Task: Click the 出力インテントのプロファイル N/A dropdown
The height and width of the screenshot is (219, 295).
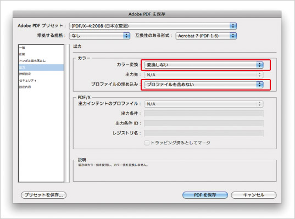Action: 204,104
